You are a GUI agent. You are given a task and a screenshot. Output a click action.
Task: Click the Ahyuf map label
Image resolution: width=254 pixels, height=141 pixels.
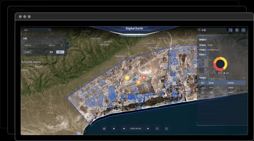tap(39, 66)
